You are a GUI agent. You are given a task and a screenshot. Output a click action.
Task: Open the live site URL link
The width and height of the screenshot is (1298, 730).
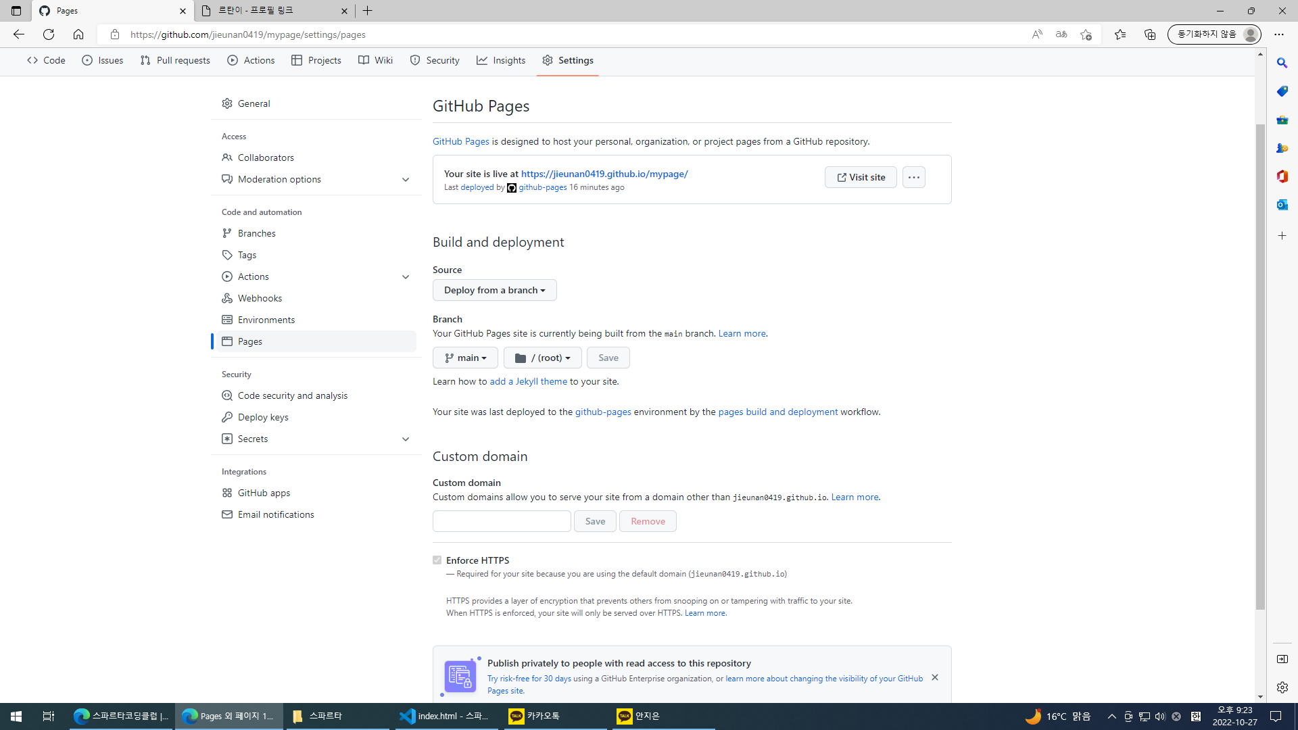click(604, 174)
